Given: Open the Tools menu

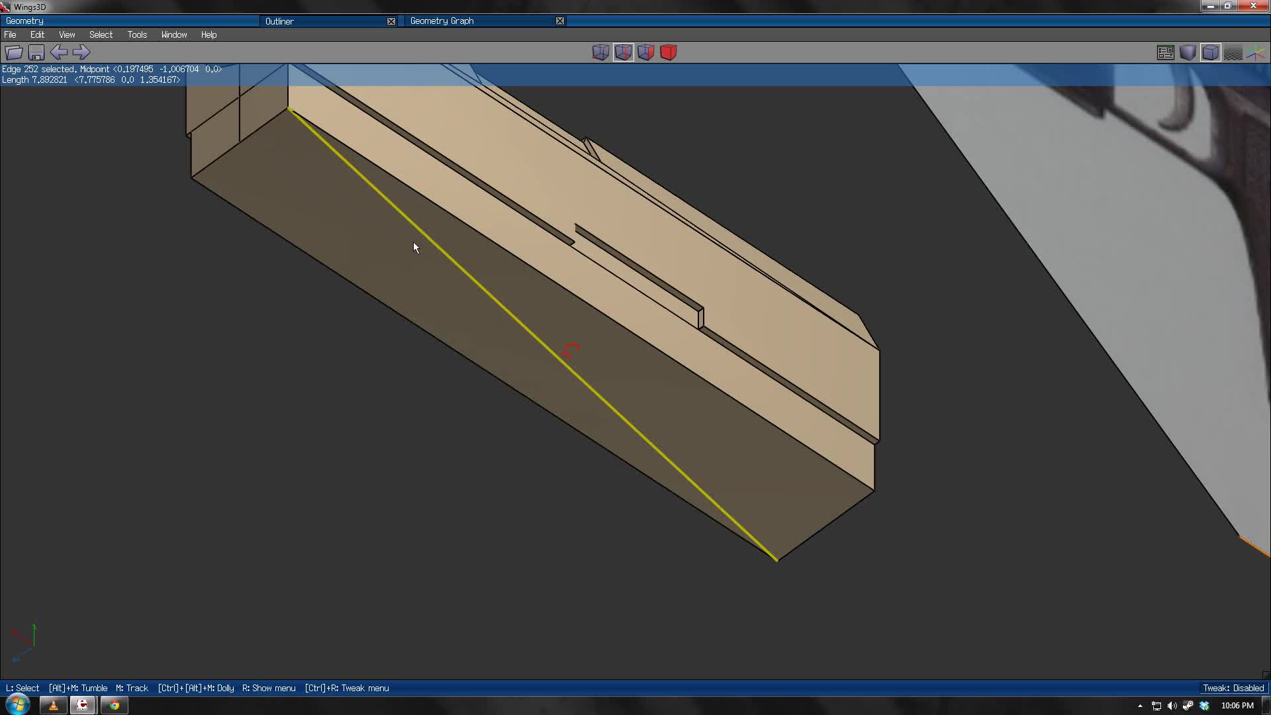Looking at the screenshot, I should pos(137,34).
